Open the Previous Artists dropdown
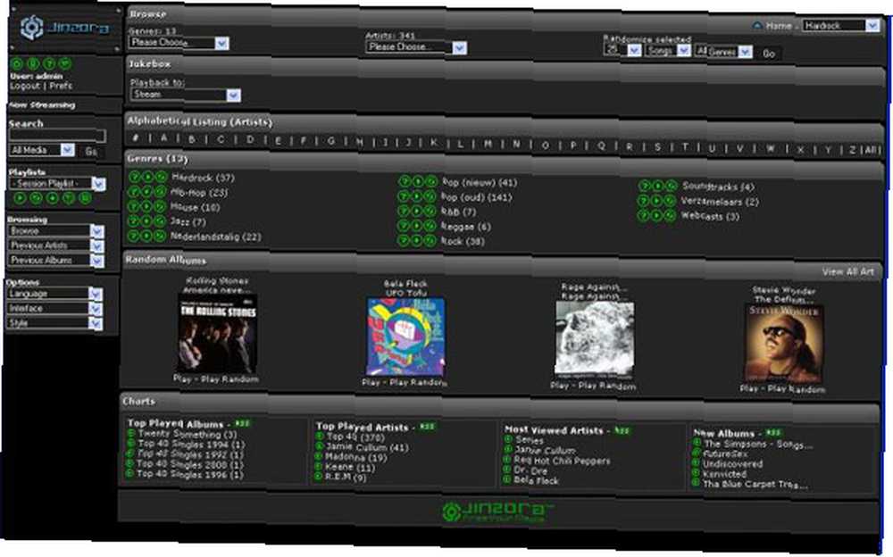 [55, 245]
